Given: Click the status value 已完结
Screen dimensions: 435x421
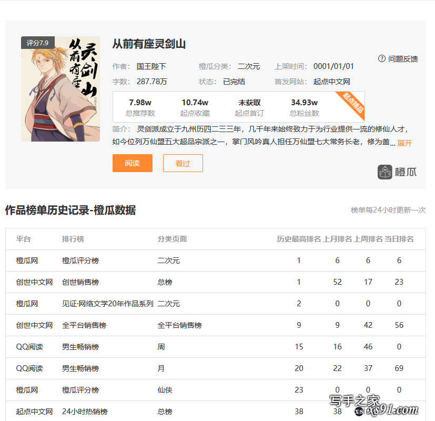Looking at the screenshot, I should [x=234, y=82].
